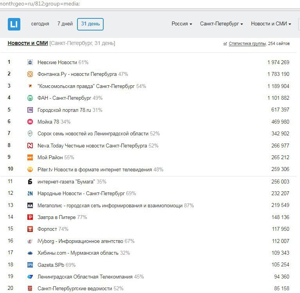The image size is (300, 293).
Task: Open Piter.tv Новости в формате link
Action: click(95, 169)
